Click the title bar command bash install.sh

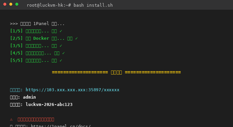coord(93,5)
